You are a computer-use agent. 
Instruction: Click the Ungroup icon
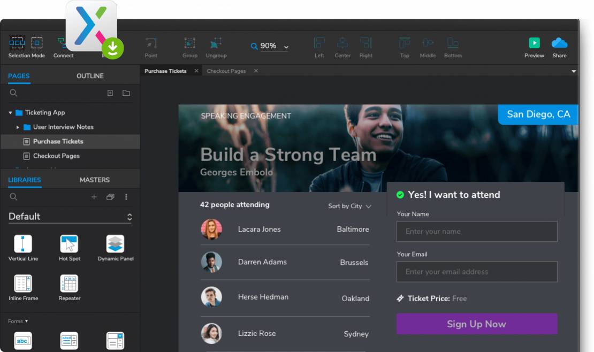click(216, 43)
